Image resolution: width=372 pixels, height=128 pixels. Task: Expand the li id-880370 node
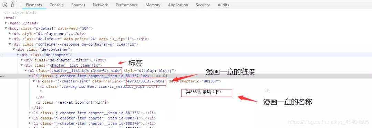(x=30, y=123)
